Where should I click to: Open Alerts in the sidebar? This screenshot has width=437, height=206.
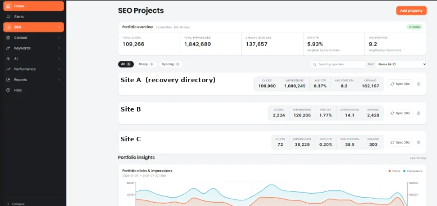click(x=34, y=17)
